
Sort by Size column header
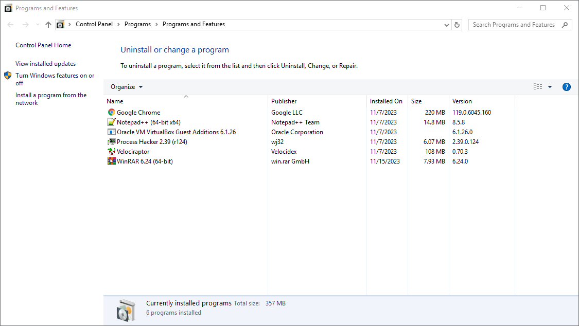(x=428, y=101)
